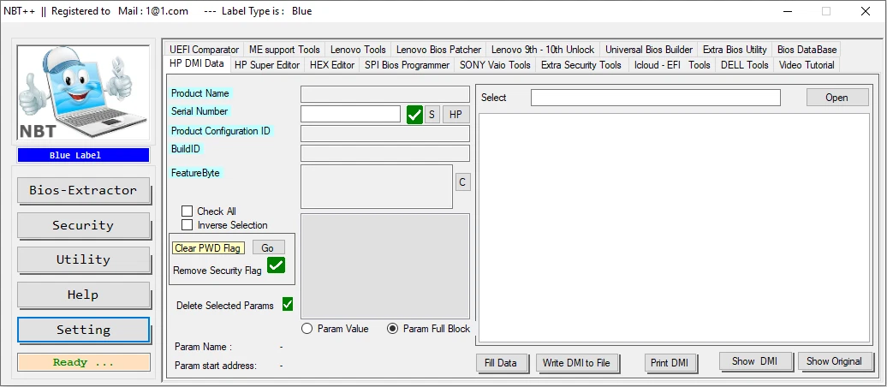Screen dimensions: 887x387
Task: Click the Product Configuration ID field
Action: click(x=385, y=134)
